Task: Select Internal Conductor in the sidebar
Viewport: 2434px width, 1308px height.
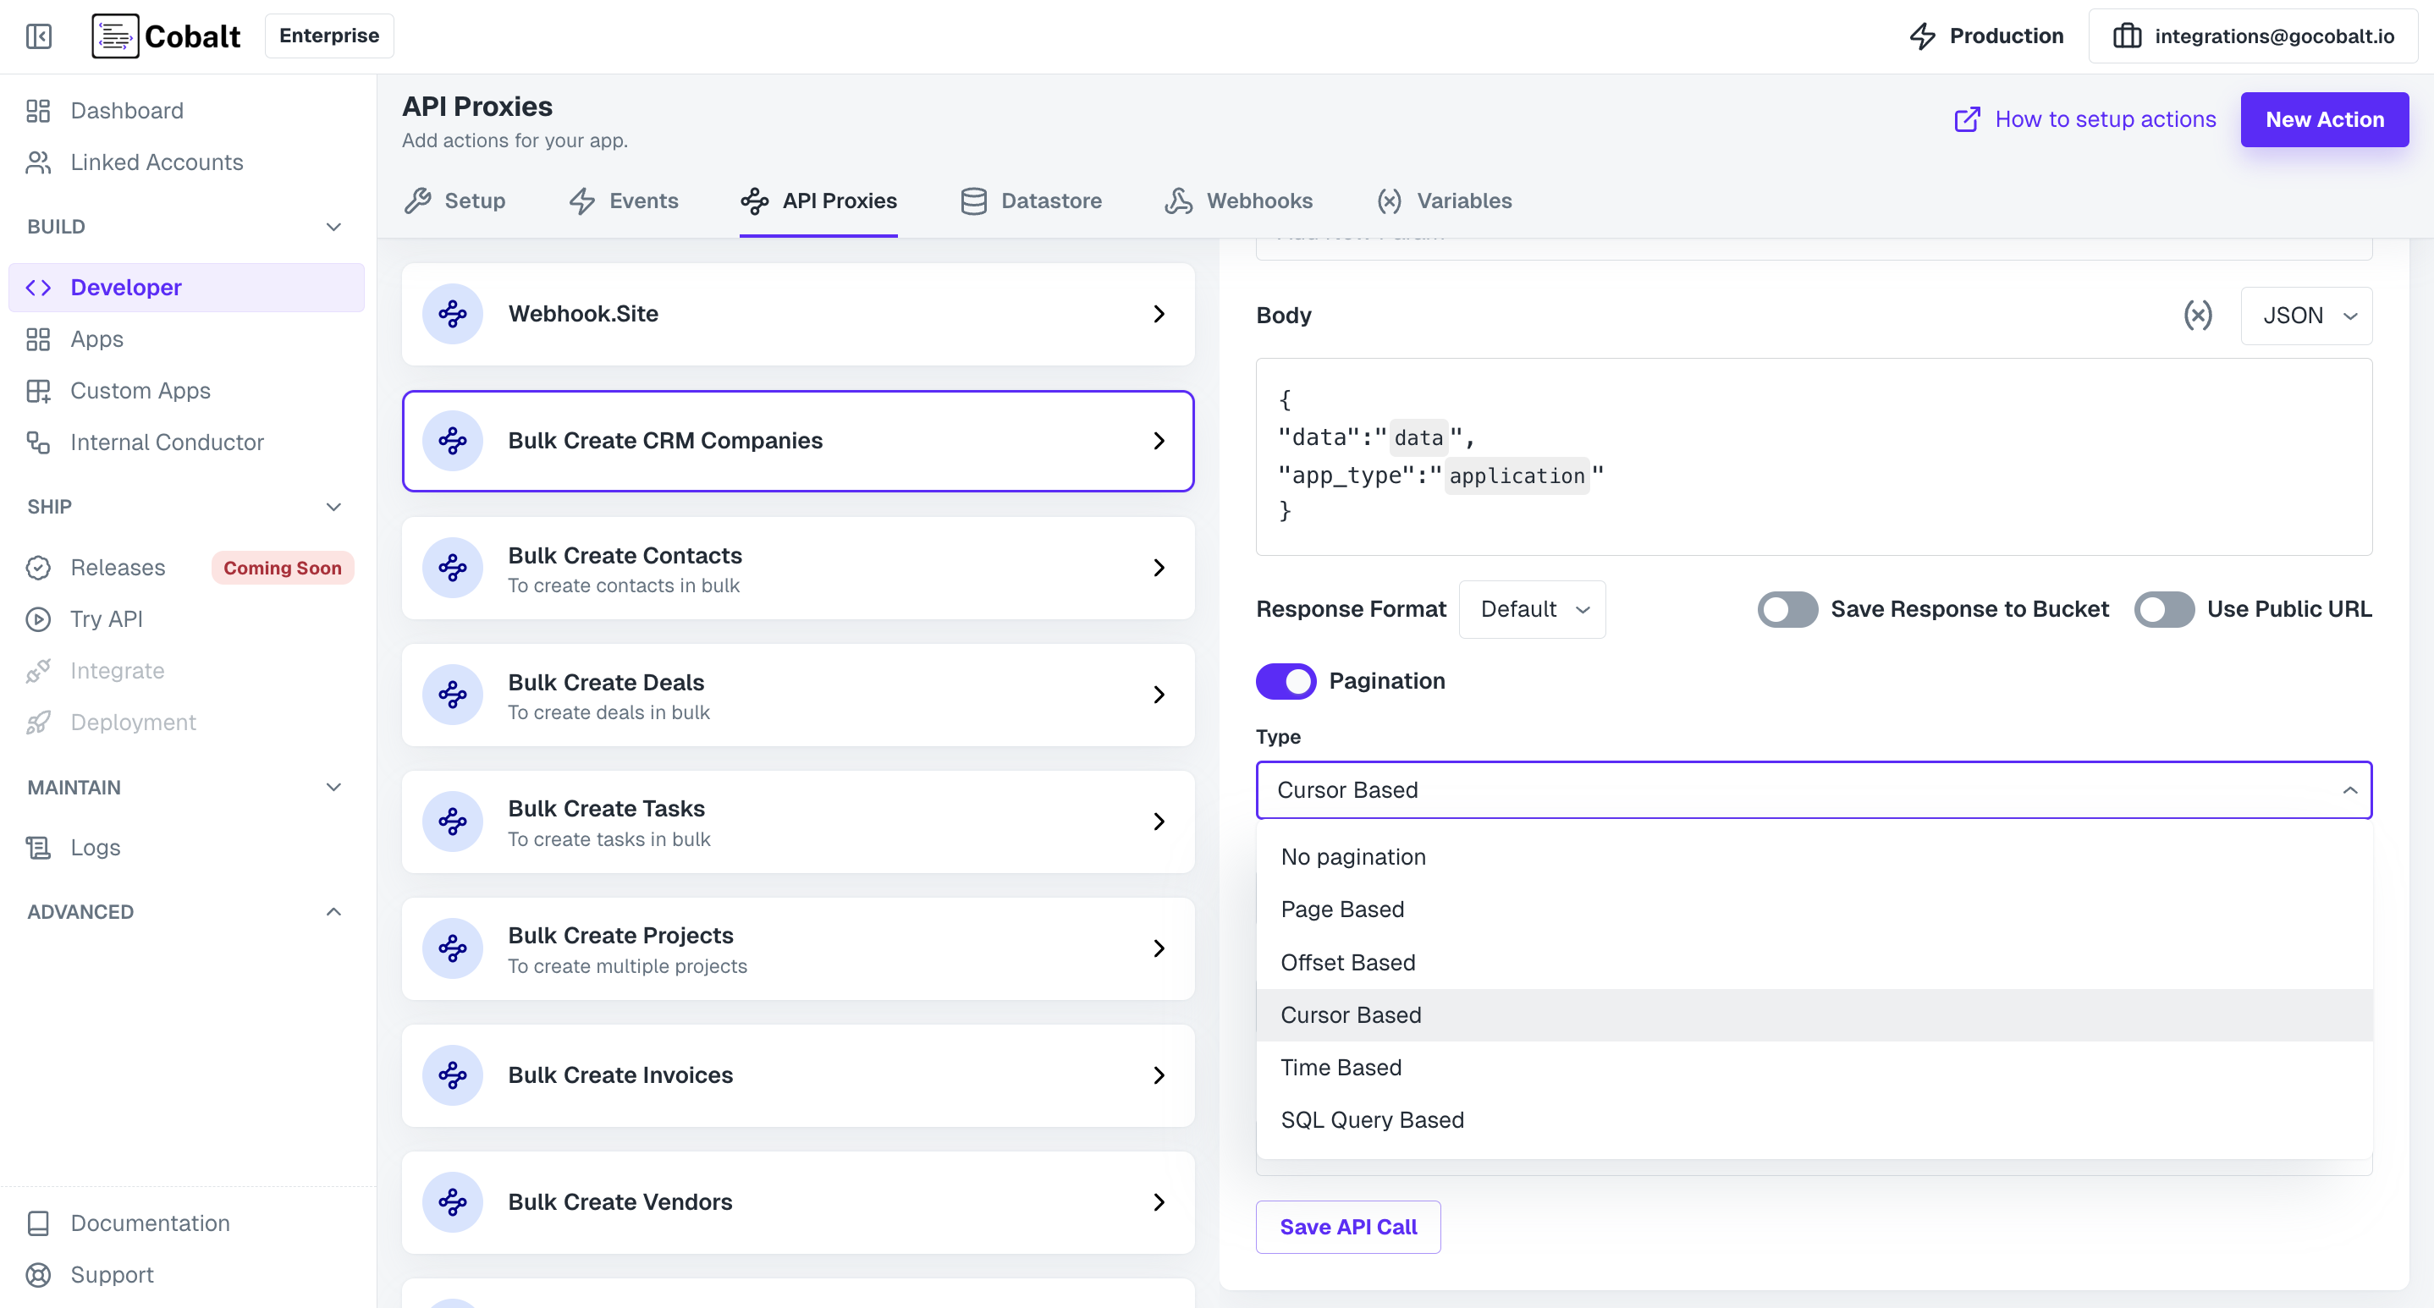Action: [x=166, y=441]
